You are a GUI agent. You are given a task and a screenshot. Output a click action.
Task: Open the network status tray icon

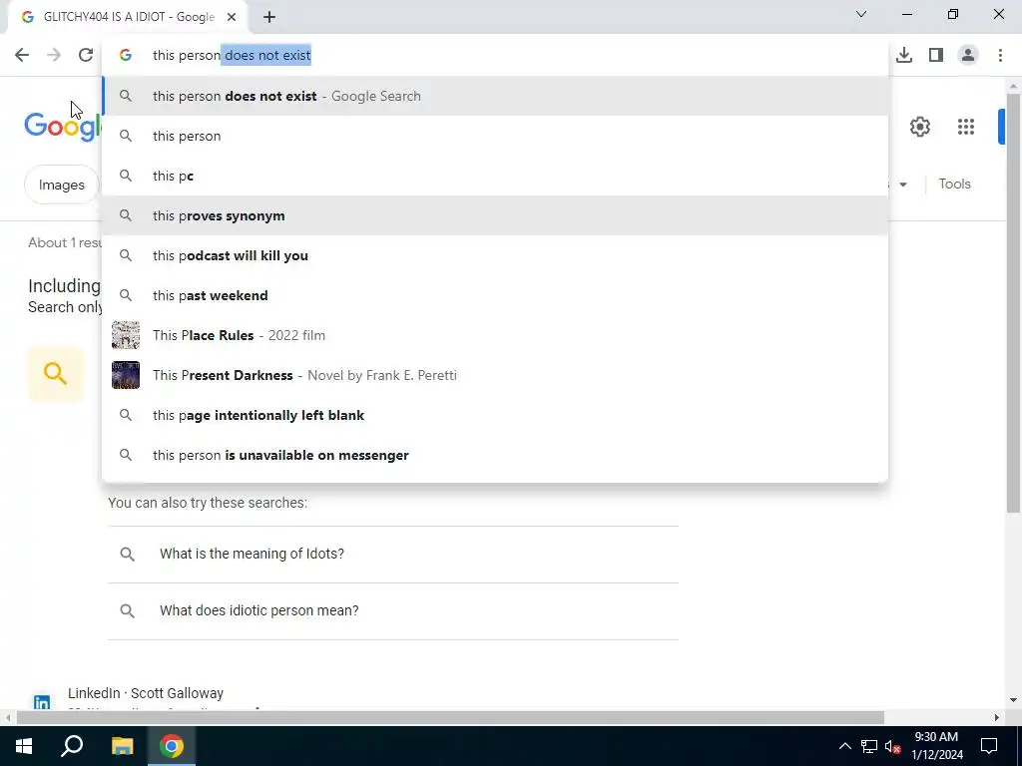click(869, 746)
